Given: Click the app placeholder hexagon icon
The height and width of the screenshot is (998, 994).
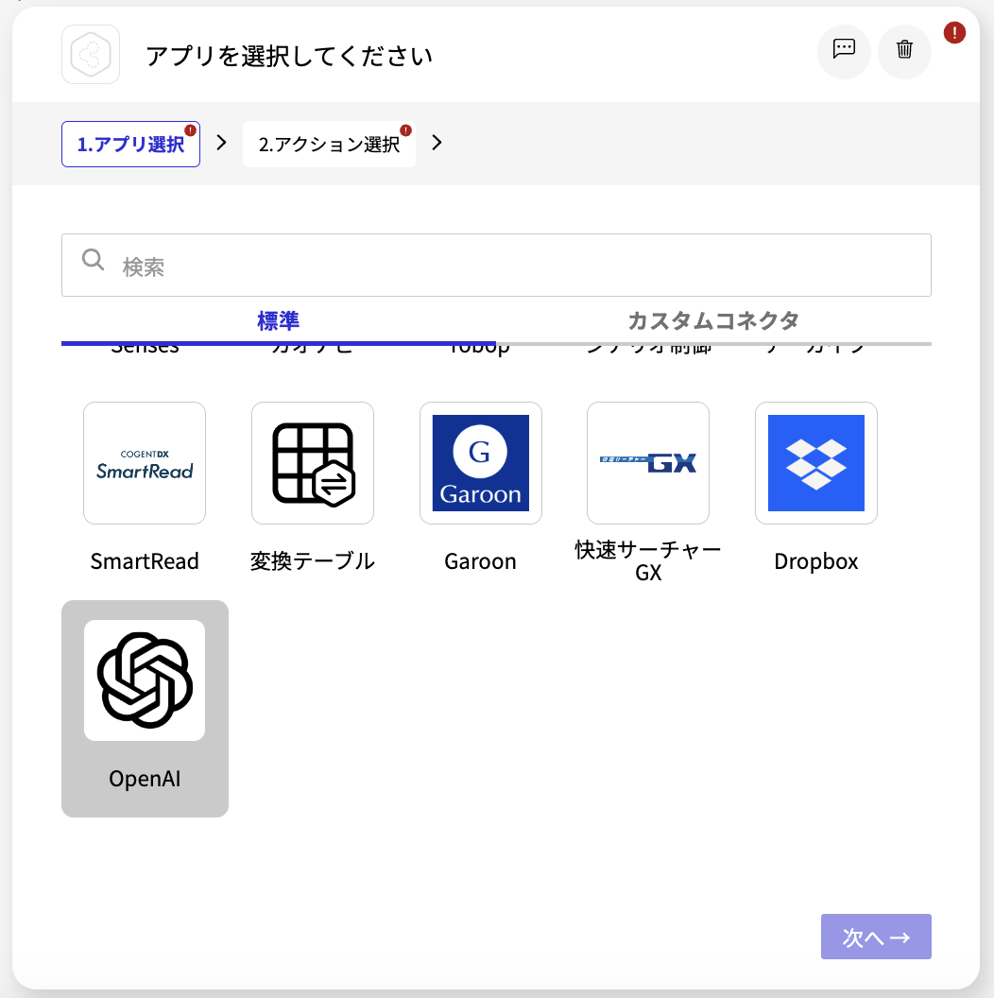Looking at the screenshot, I should (x=91, y=55).
